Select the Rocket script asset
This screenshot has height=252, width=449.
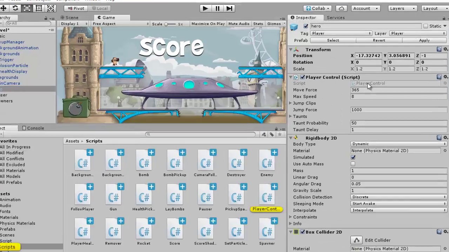click(144, 232)
